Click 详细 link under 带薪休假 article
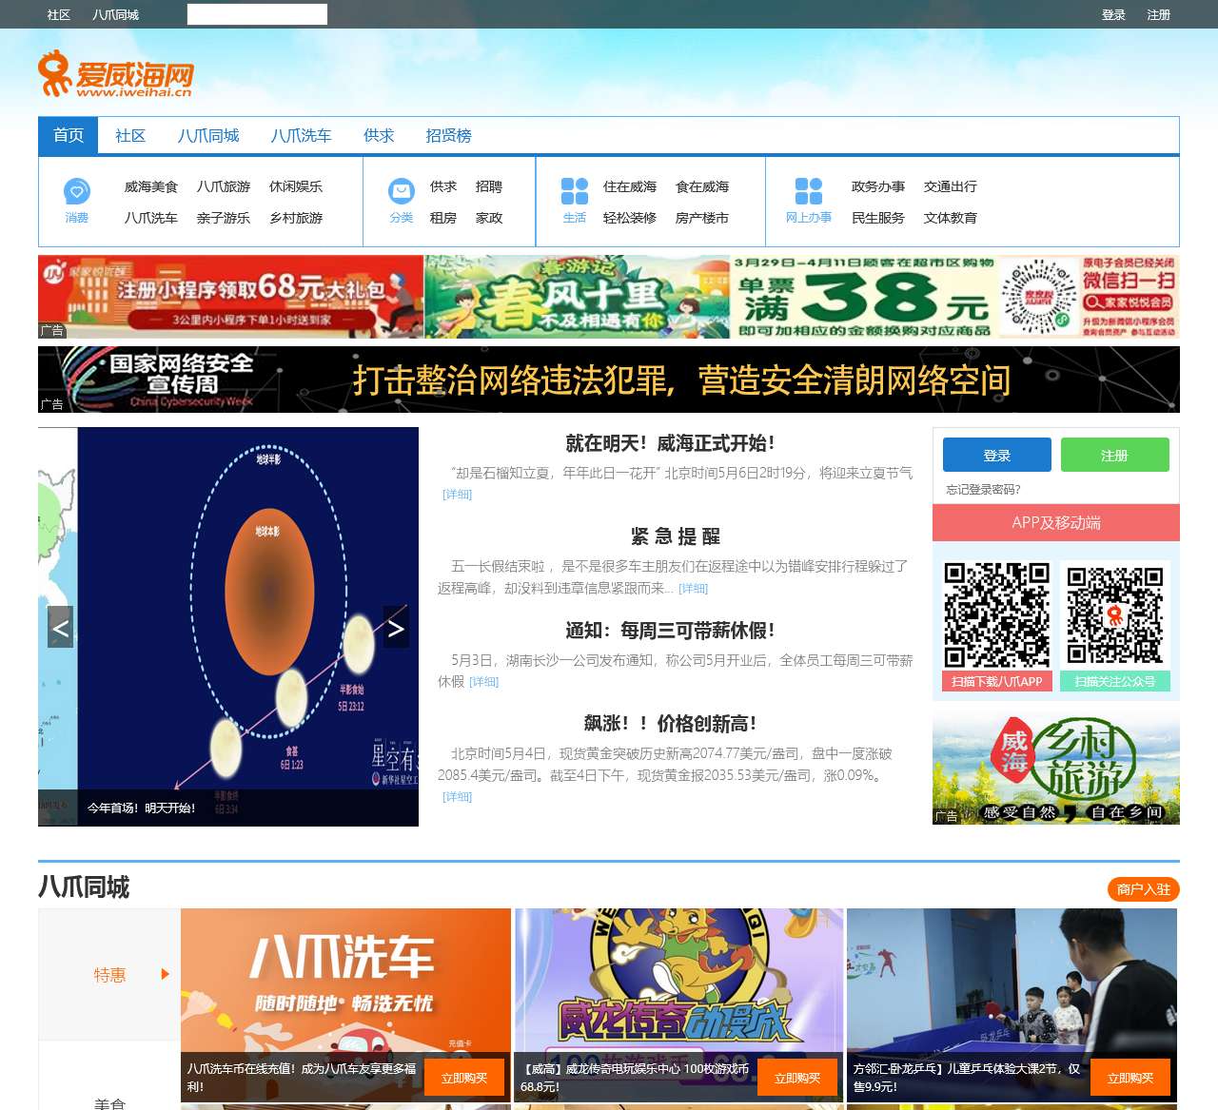 (x=484, y=682)
